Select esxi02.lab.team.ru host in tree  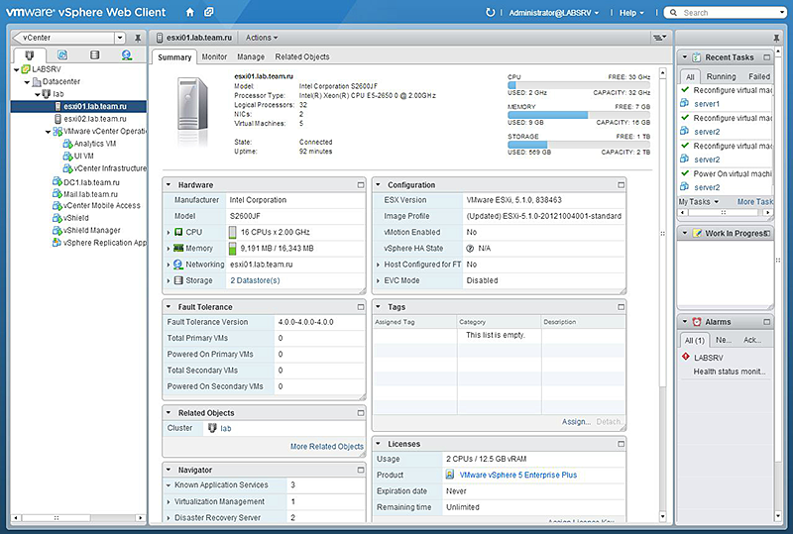tap(94, 118)
